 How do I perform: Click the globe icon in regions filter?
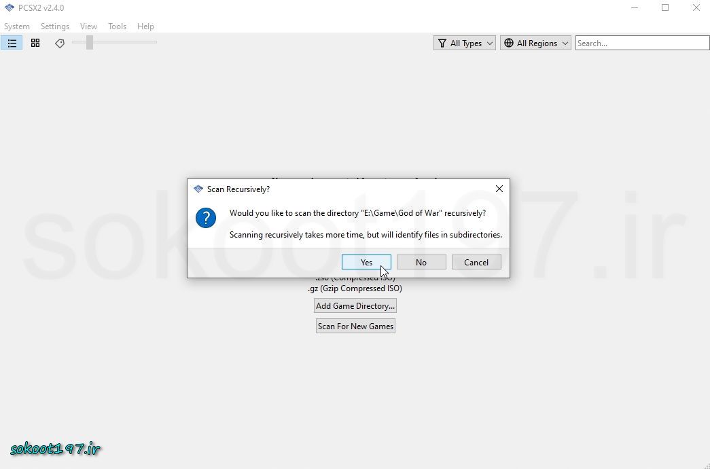[509, 43]
